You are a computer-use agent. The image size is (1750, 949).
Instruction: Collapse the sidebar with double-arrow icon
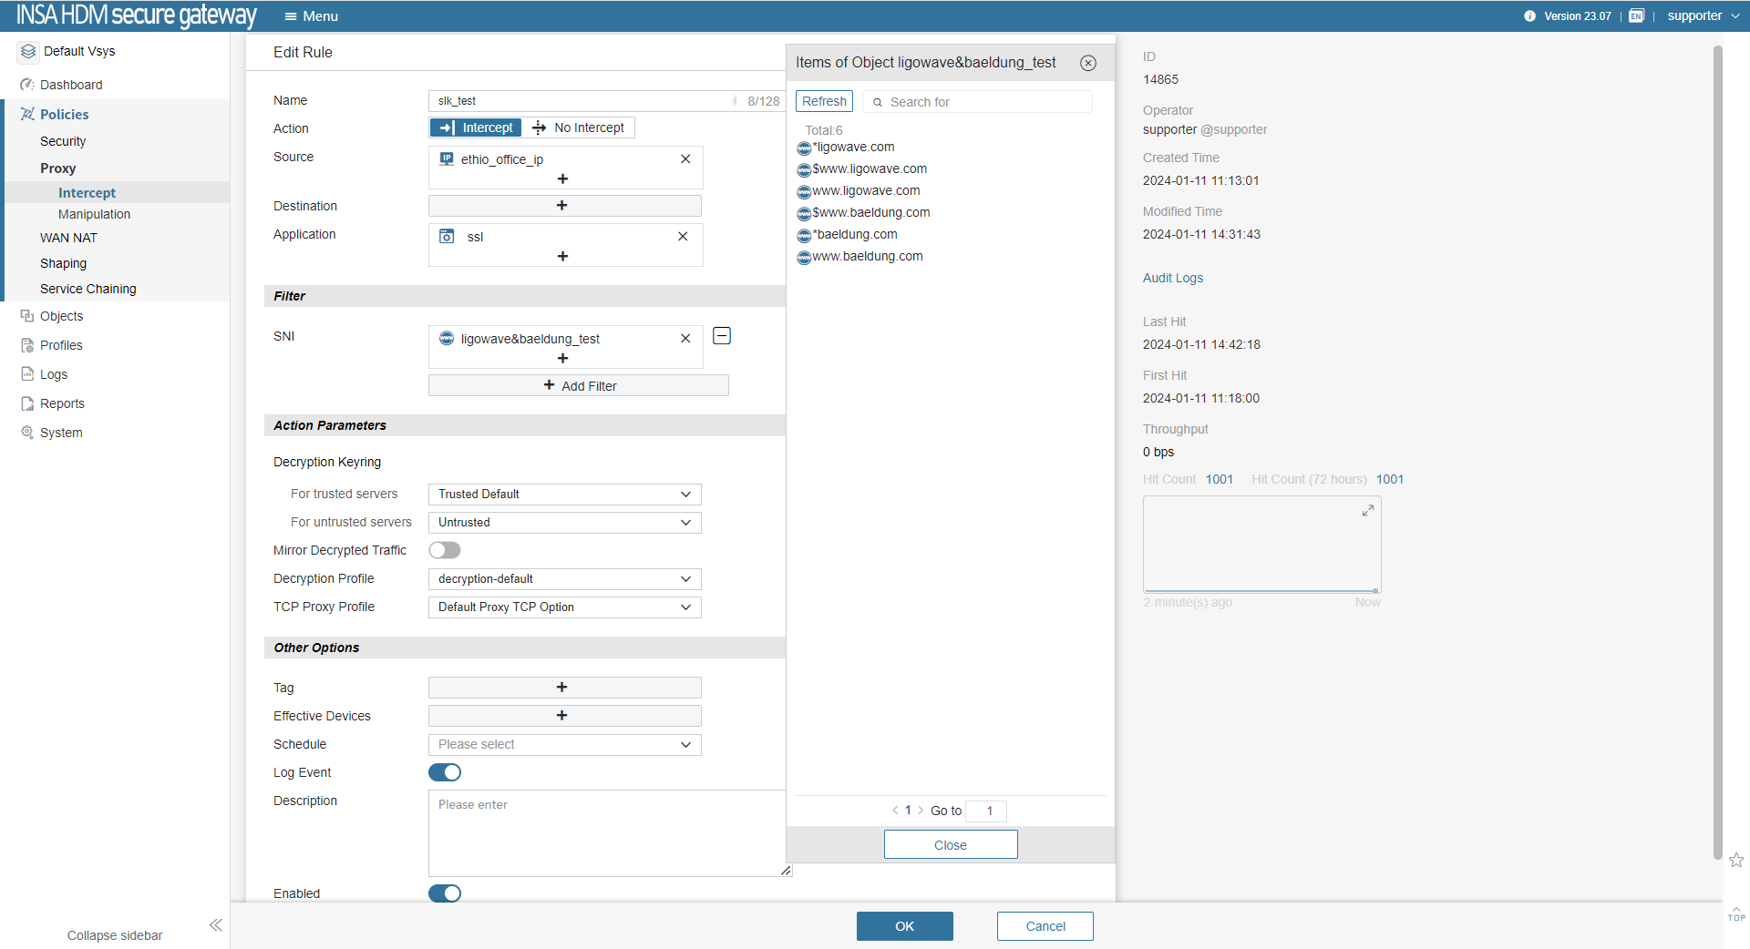(x=216, y=925)
